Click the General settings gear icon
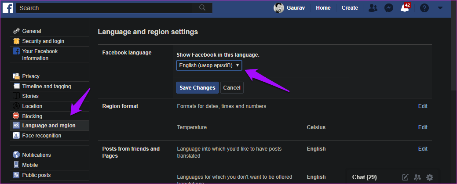Viewport: 457px width, 184px height. [16, 31]
